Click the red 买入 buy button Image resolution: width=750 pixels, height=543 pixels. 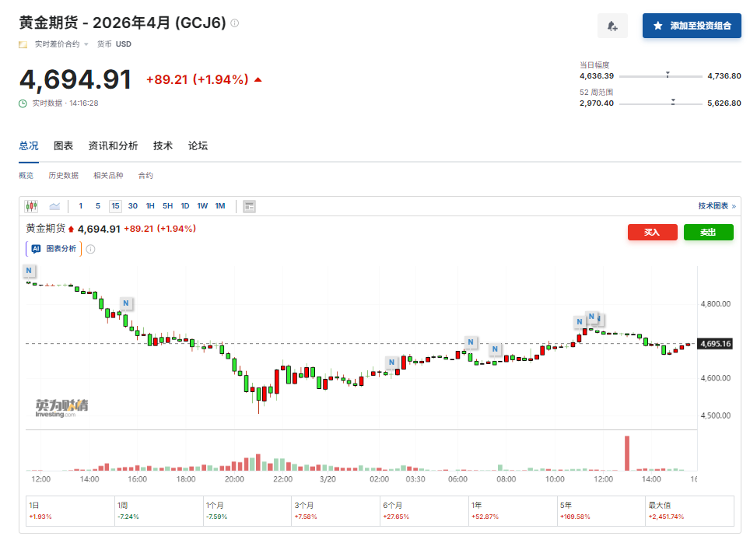click(652, 232)
